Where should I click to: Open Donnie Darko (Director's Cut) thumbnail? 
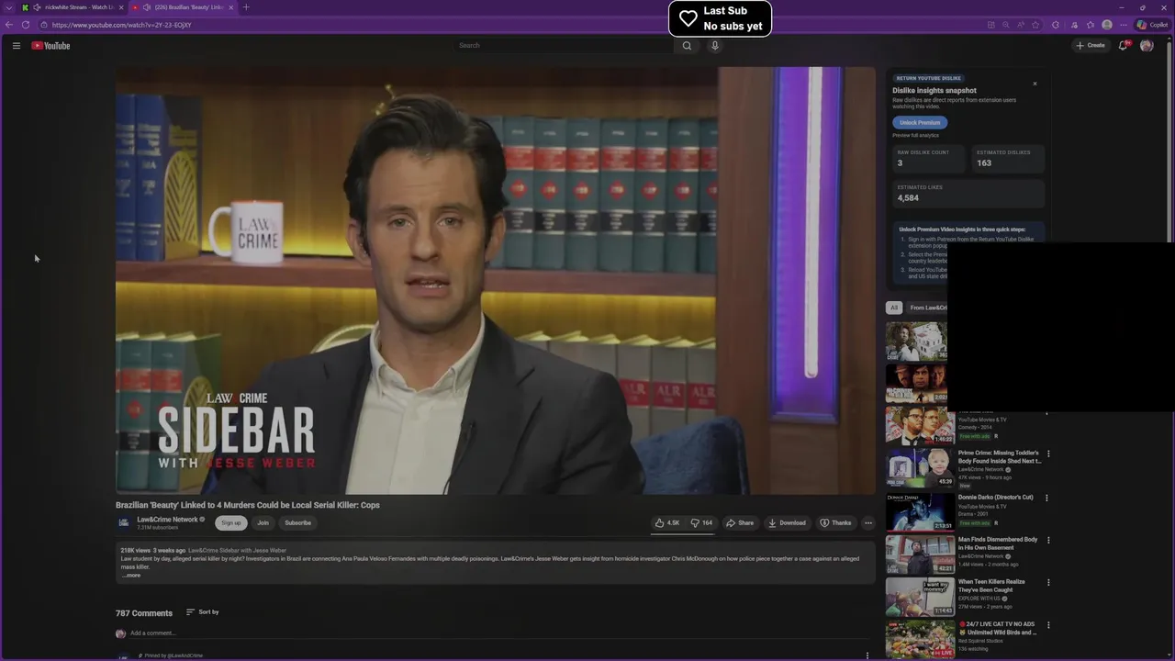(x=920, y=512)
